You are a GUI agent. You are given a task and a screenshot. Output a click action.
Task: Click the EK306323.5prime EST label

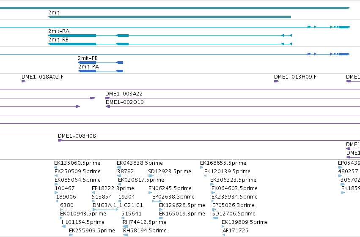233,180
